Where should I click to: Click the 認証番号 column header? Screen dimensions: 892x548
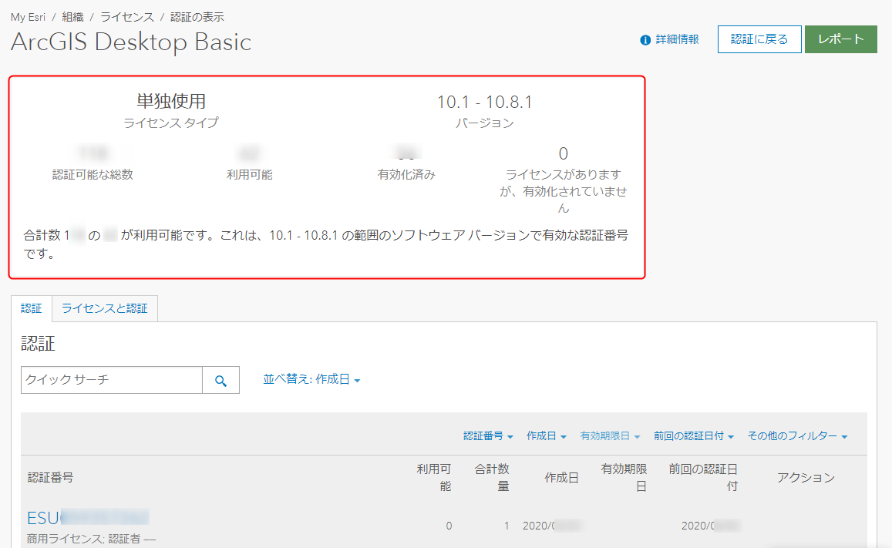point(51,478)
